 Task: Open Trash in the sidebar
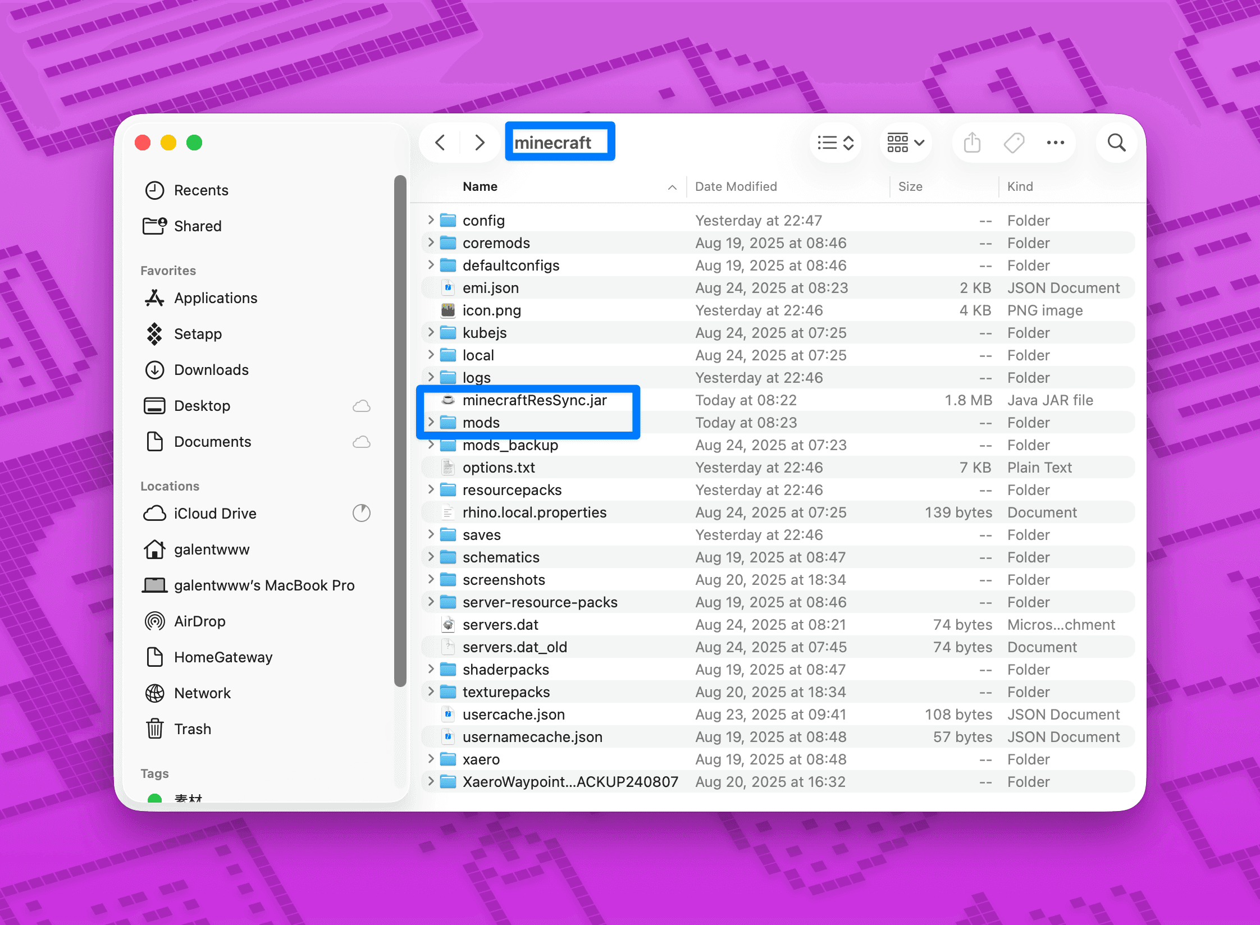tap(192, 729)
